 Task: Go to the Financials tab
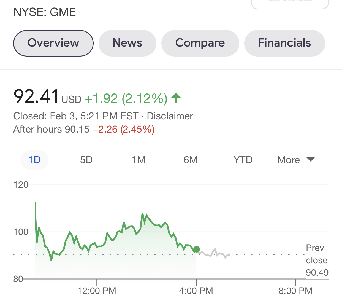(x=284, y=43)
